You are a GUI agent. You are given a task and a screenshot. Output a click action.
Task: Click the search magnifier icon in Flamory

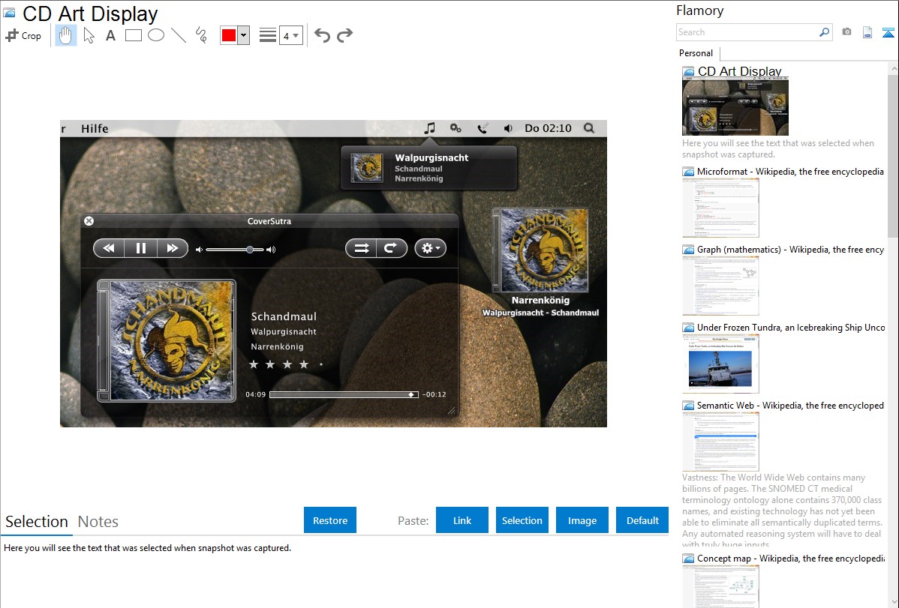[x=825, y=32]
